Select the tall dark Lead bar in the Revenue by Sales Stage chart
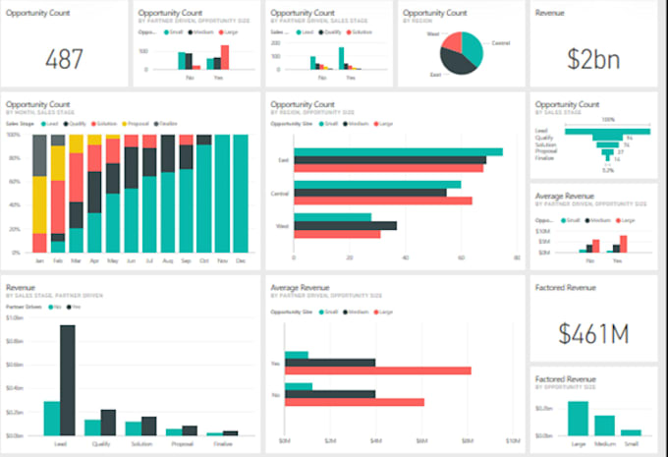The width and height of the screenshot is (668, 457). point(68,380)
